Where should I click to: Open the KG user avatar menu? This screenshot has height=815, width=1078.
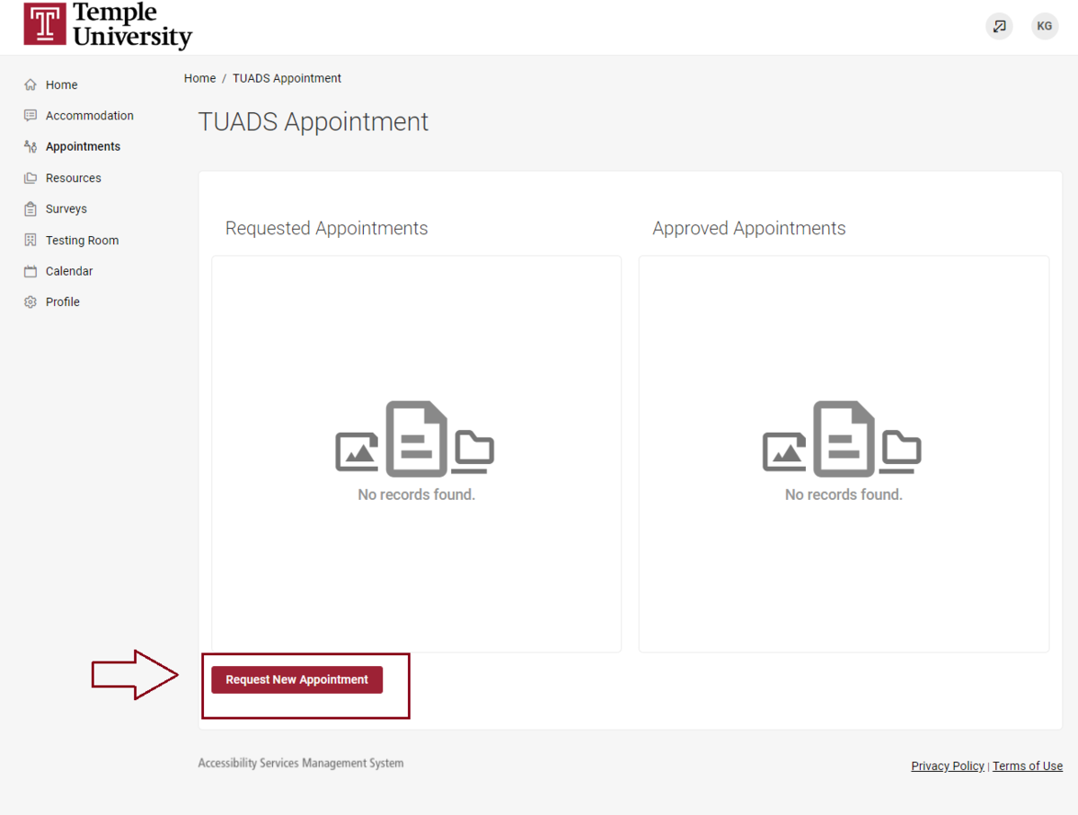pyautogui.click(x=1045, y=26)
